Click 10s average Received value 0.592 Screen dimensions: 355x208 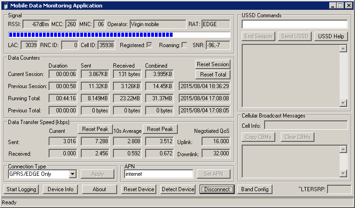click(x=127, y=153)
